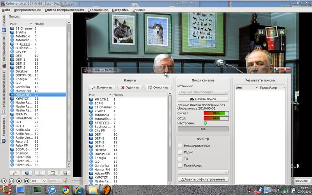Click the Поиск channel search field
312x195 pixels.
tap(45, 17)
